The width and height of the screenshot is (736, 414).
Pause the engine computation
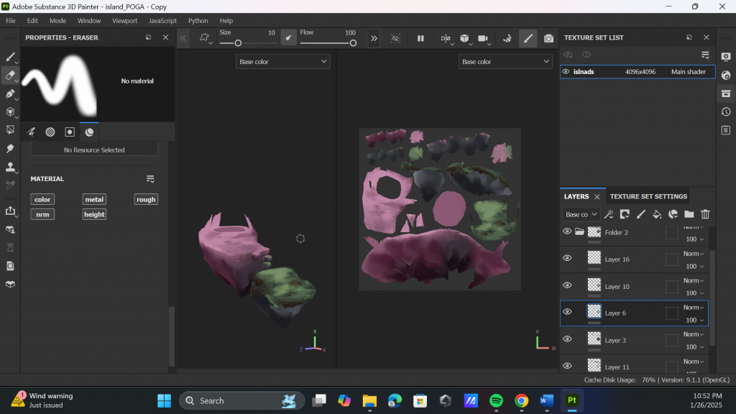pos(420,39)
